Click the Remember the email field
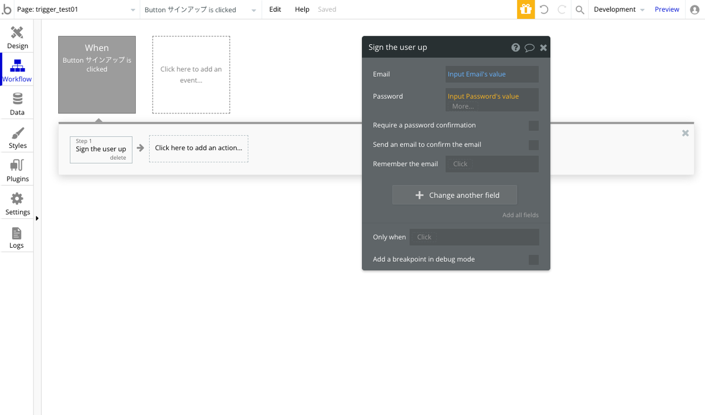 [x=492, y=164]
